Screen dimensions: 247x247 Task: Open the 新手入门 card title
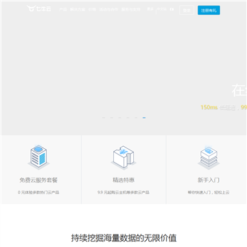pos(209,180)
